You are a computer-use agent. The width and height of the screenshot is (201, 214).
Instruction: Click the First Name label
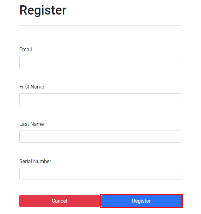coord(32,87)
